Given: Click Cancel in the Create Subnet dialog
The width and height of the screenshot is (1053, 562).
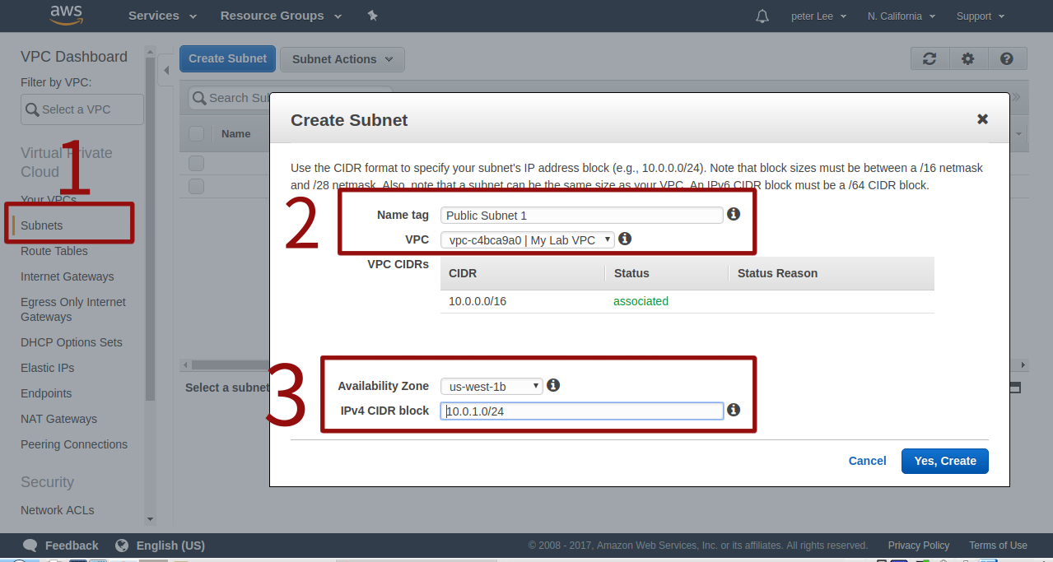Looking at the screenshot, I should 867,461.
